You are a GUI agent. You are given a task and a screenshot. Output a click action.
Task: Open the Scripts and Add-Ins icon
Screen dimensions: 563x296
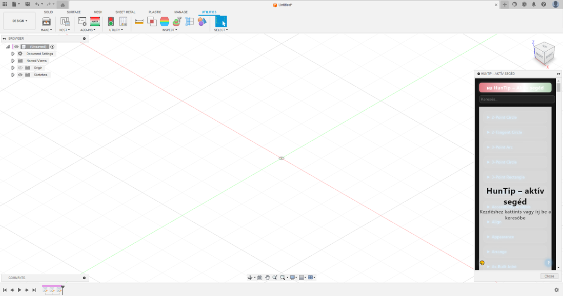click(82, 22)
